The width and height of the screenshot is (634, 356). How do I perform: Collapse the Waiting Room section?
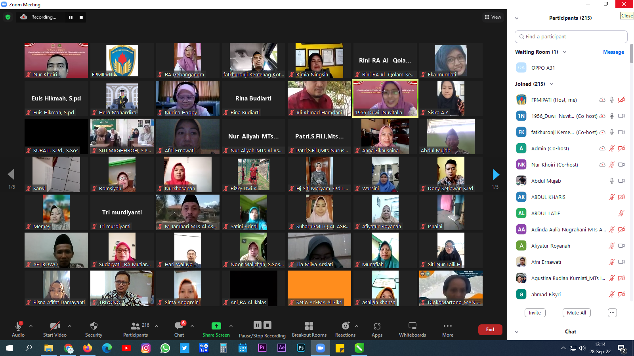click(565, 52)
